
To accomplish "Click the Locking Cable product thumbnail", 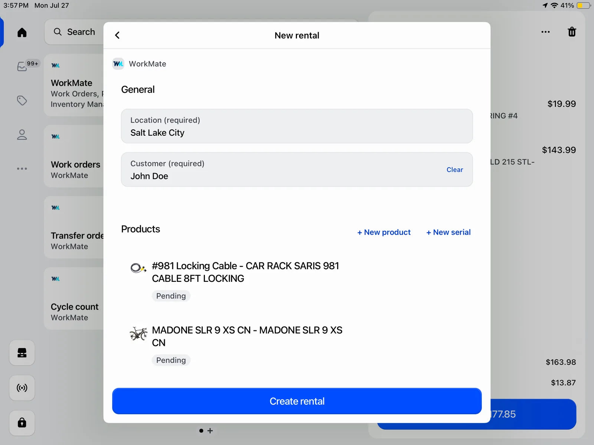I will click(138, 267).
